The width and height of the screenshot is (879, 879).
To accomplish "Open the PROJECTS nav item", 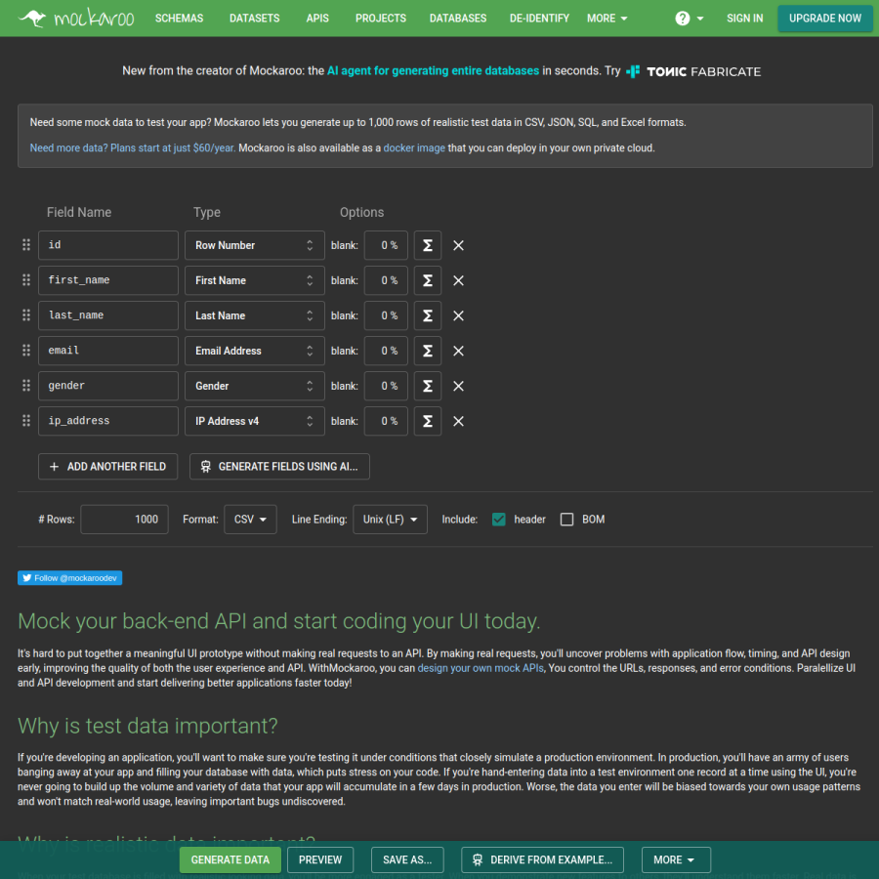I will click(381, 19).
